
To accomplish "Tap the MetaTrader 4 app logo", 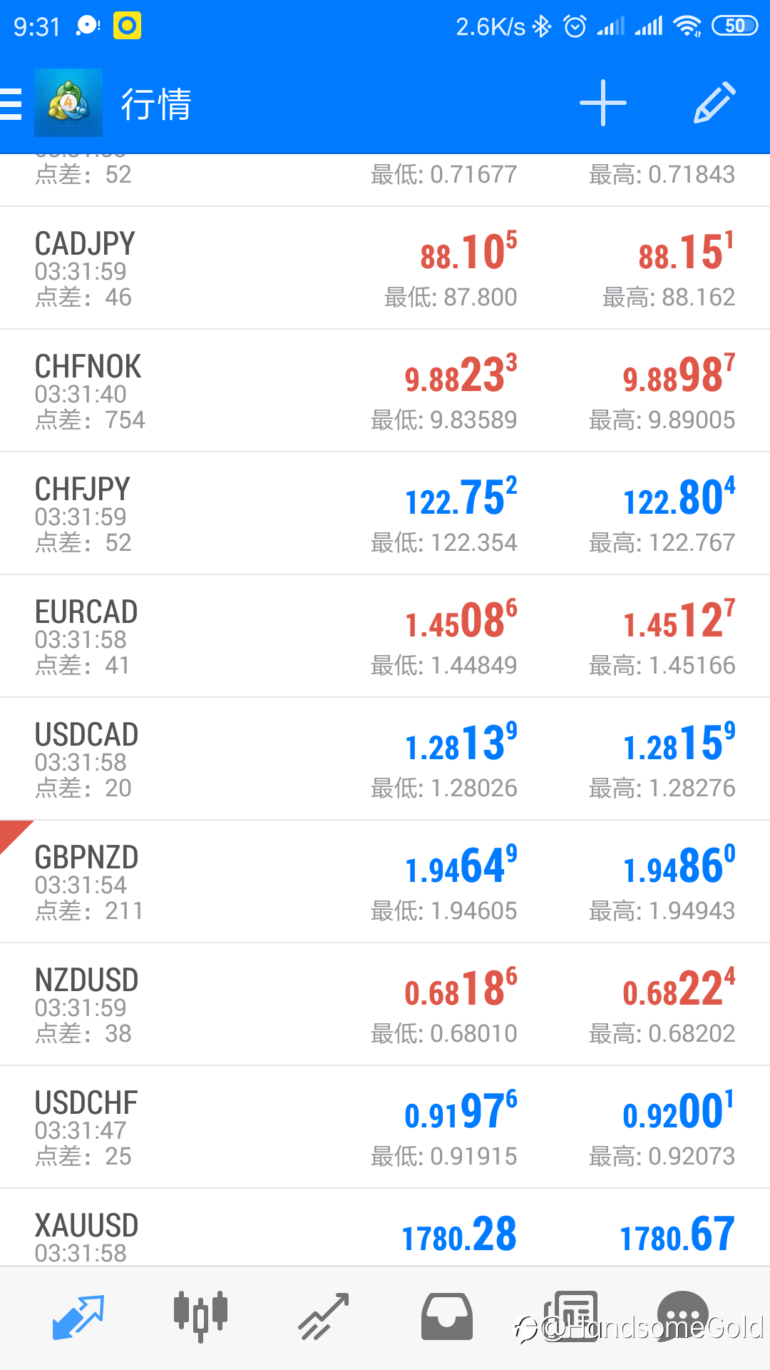I will tap(68, 103).
